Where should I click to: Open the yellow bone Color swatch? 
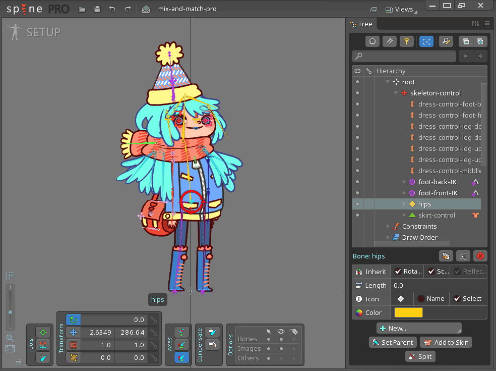pyautogui.click(x=409, y=312)
